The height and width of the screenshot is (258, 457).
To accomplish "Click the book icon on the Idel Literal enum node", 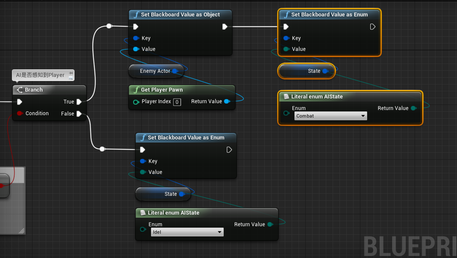I will click(142, 213).
